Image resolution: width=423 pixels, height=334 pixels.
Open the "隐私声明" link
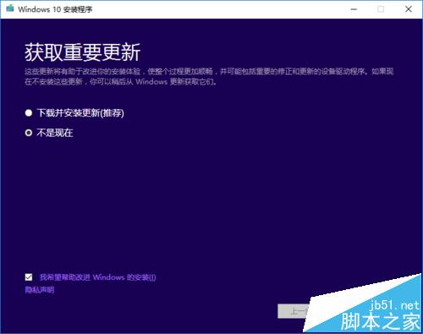tap(40, 290)
